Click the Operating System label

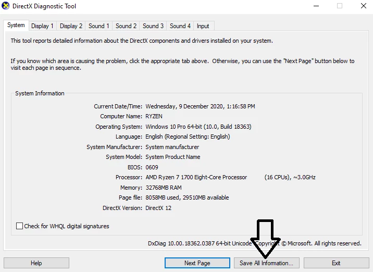[119, 127]
